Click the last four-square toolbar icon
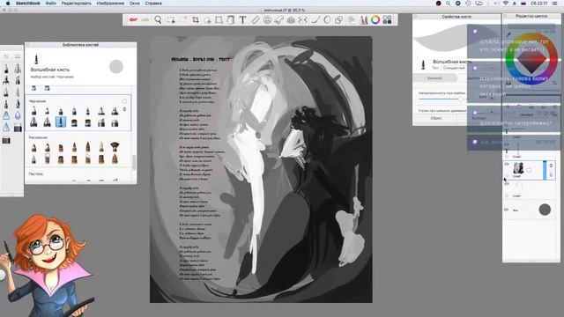The image size is (564, 317). 388,20
